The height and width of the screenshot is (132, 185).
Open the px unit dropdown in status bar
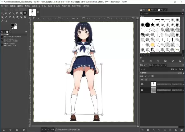44,130
